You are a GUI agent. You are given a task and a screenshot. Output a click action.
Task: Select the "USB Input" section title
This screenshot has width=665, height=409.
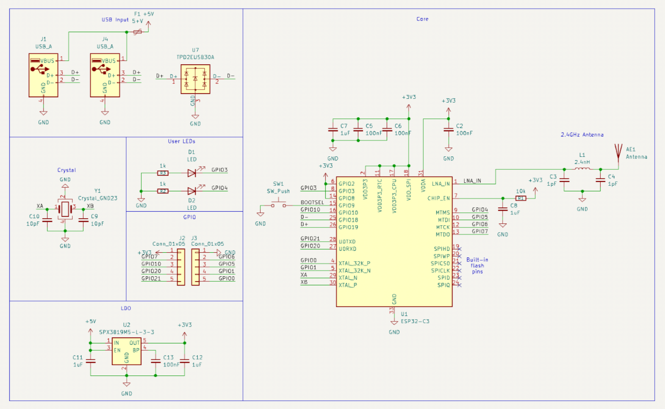click(115, 20)
